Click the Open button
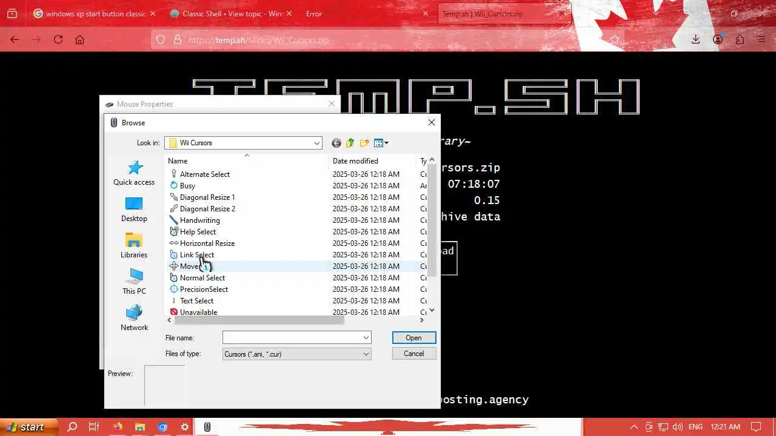Screen dimensions: 776x436 (x=414, y=338)
